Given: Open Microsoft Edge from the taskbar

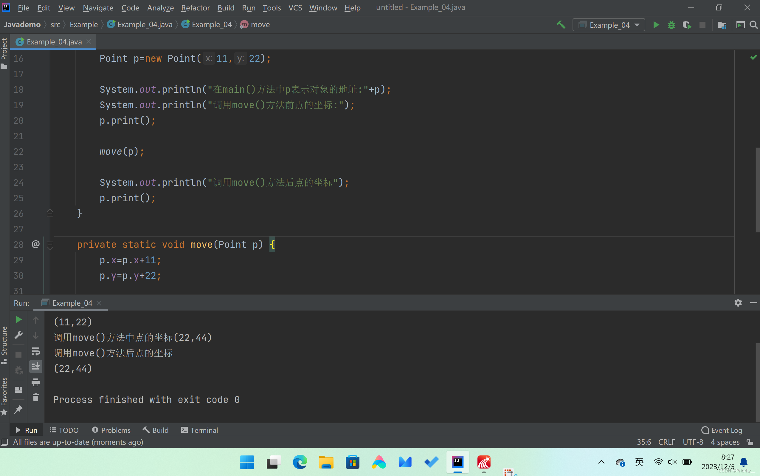Looking at the screenshot, I should pyautogui.click(x=300, y=462).
